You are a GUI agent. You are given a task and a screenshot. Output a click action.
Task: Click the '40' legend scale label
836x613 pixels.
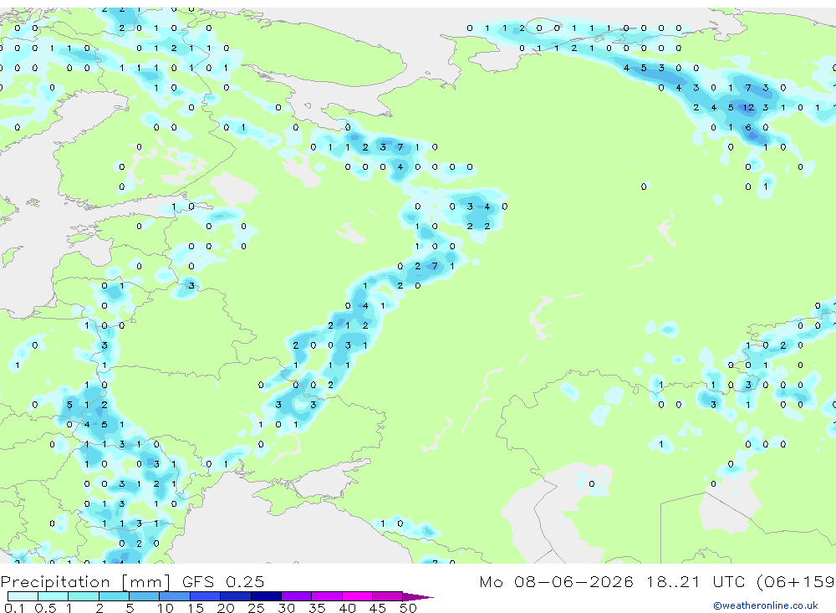pyautogui.click(x=347, y=608)
